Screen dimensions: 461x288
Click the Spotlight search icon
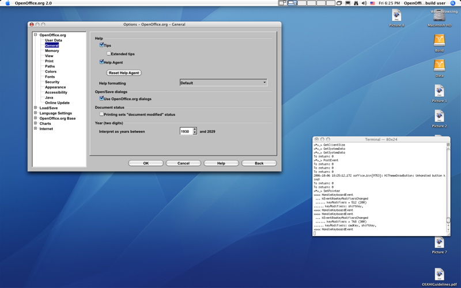tap(453, 3)
